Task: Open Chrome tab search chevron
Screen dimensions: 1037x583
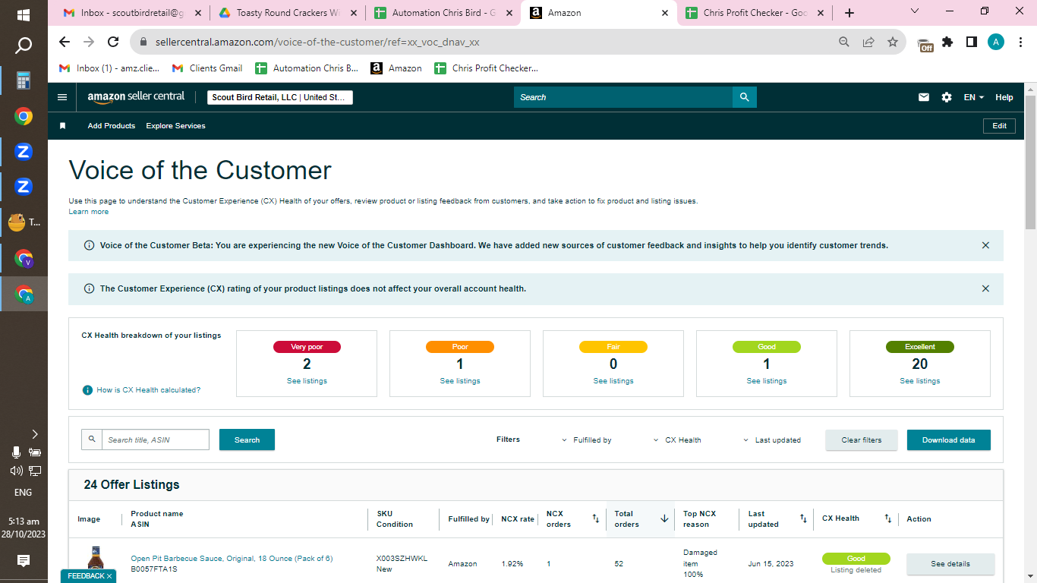Action: tap(915, 11)
